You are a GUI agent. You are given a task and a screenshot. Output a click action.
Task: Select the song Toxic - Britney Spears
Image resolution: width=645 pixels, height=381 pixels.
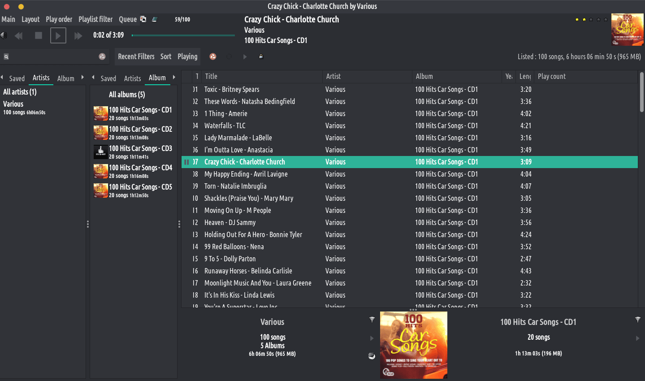(x=409, y=89)
